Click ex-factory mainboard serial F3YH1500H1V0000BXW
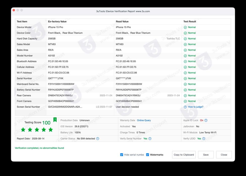The height and width of the screenshot is (176, 246). click(x=61, y=84)
